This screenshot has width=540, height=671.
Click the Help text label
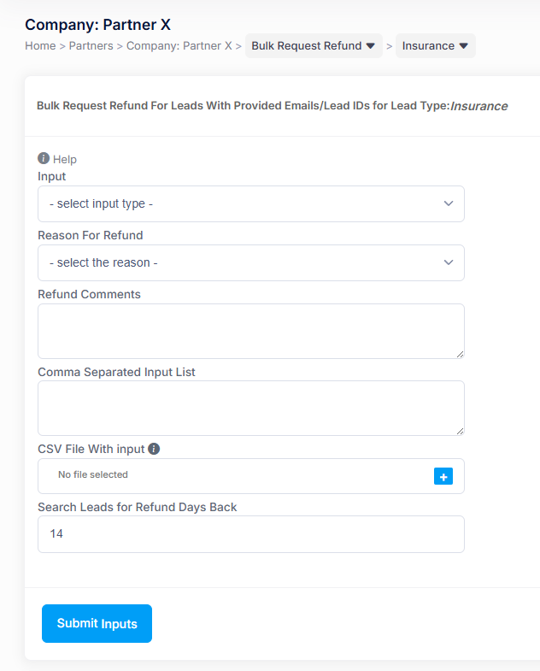pos(65,159)
